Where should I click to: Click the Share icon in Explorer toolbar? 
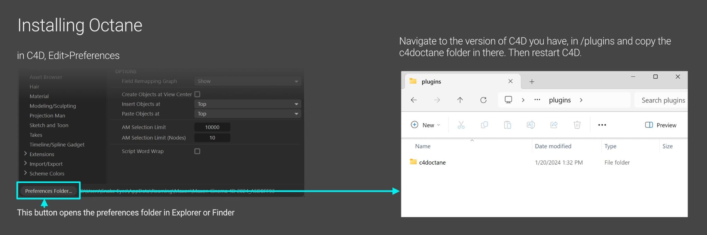pos(554,125)
